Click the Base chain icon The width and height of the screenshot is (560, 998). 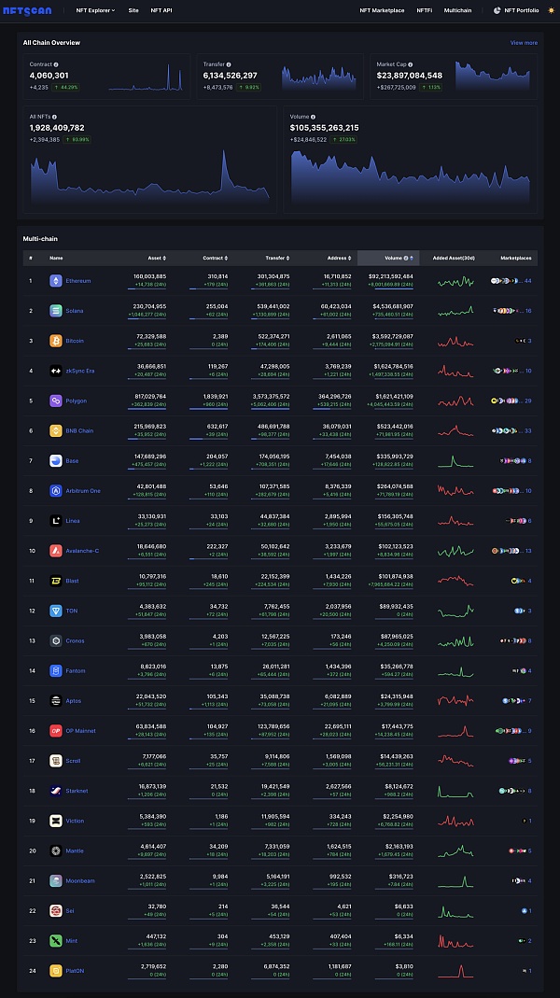56,461
